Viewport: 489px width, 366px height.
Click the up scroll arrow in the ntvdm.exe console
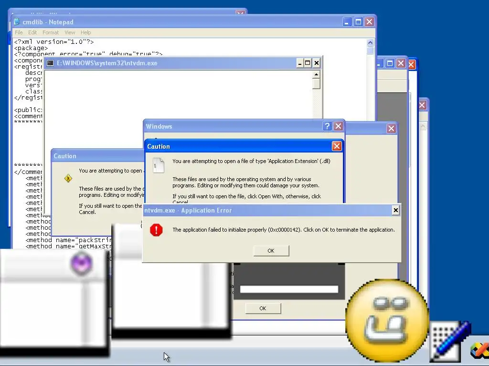click(316, 74)
